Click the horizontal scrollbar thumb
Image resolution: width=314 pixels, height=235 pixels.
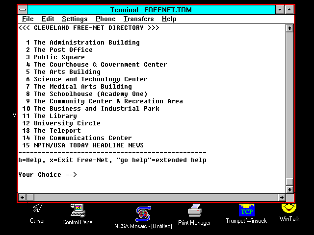30,197
